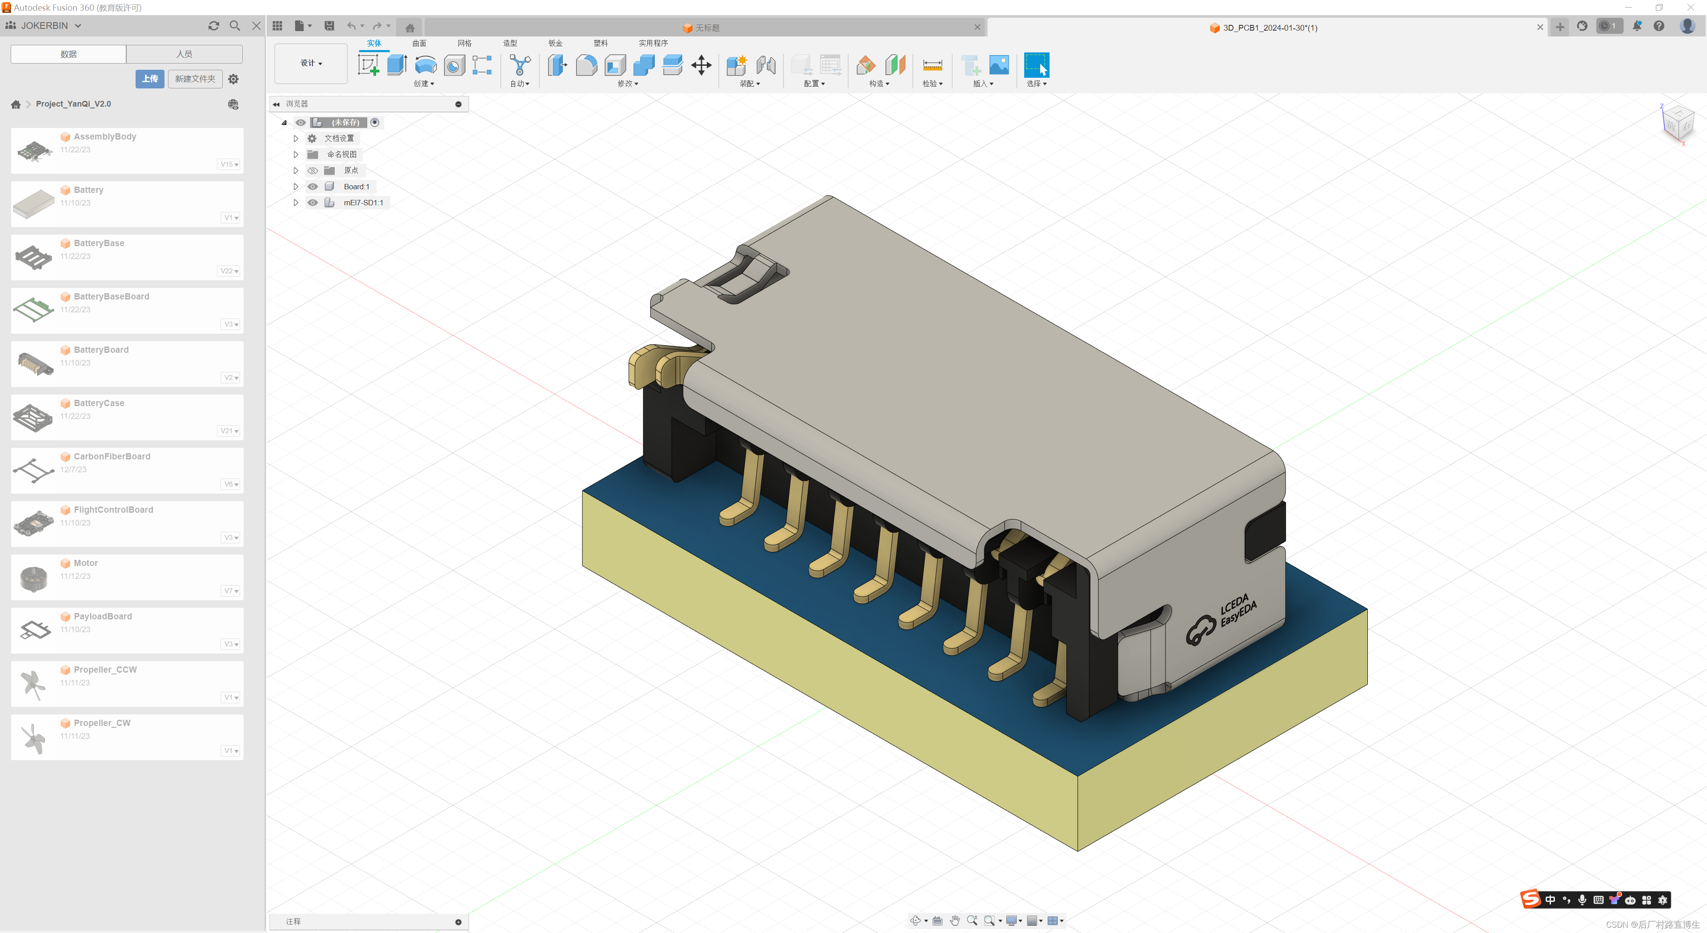Select the Combine bodies tool
The height and width of the screenshot is (933, 1707).
[643, 65]
